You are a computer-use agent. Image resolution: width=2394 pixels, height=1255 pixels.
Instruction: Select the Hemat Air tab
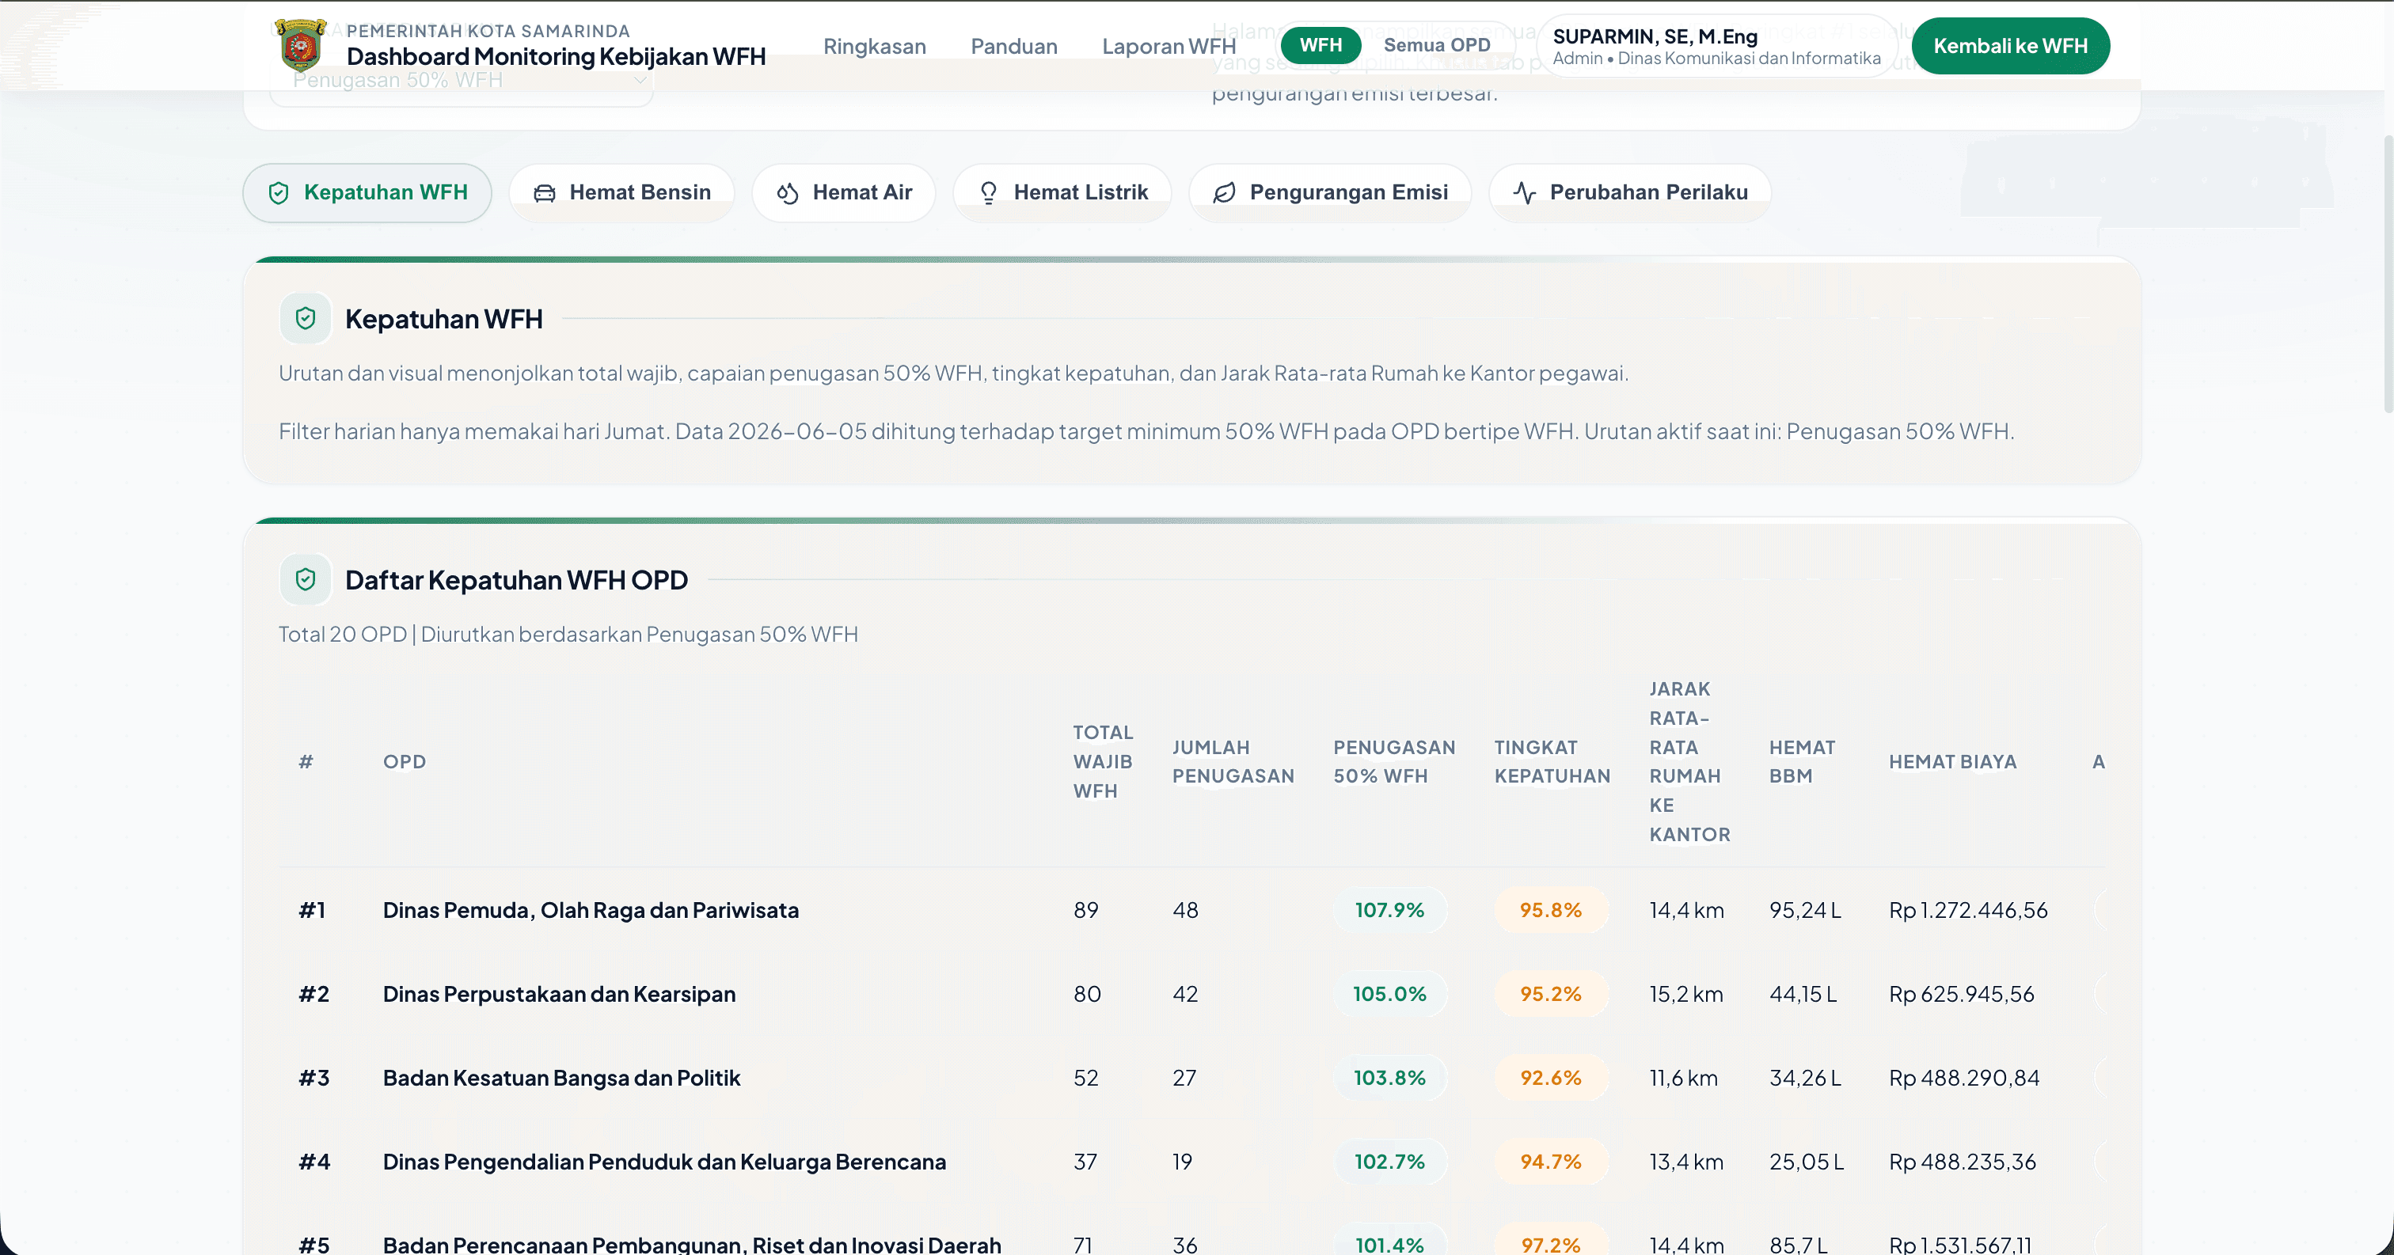click(844, 193)
